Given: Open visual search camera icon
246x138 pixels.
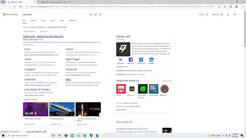Looking at the screenshot, I should (x=95, y=14).
